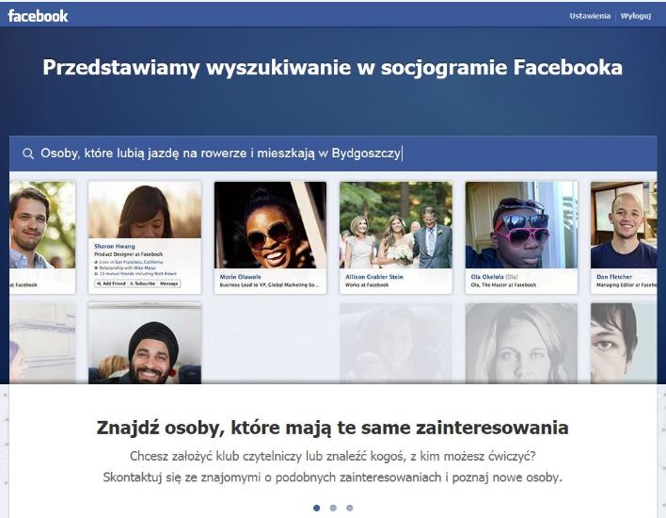
Task: Focus the graph search input field
Action: 333,154
